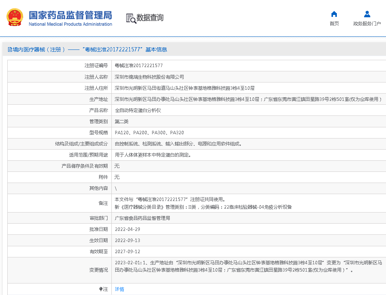Click the expiry date 2027-09-12
The width and height of the screenshot is (386, 295).
tap(128, 252)
